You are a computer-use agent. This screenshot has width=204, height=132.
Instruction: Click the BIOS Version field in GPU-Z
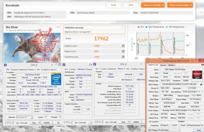(180, 84)
